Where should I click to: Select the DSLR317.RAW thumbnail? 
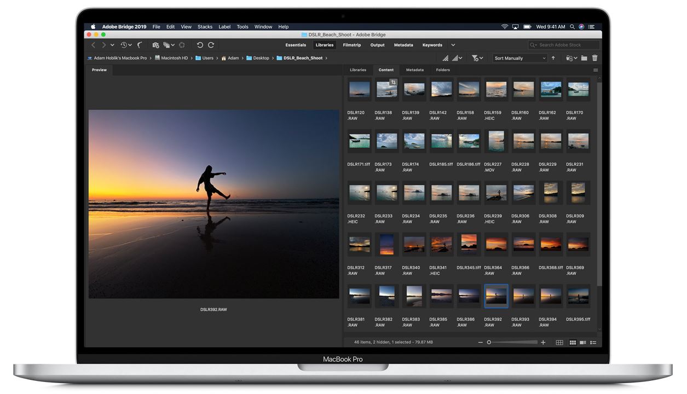point(386,244)
